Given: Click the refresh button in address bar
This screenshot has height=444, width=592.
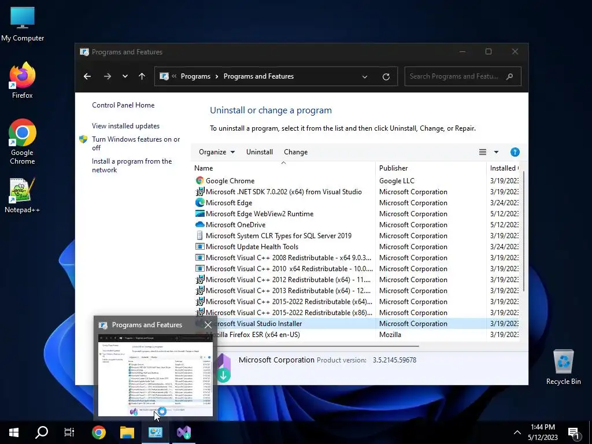Looking at the screenshot, I should 386,77.
